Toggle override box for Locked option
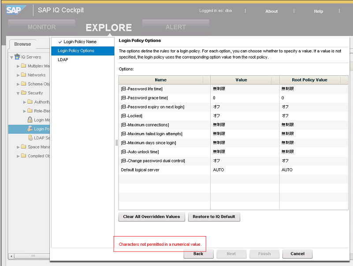Screen dimensions: 353x266 coord(124,116)
